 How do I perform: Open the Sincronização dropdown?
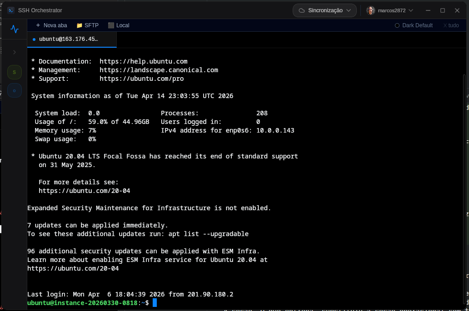click(324, 10)
